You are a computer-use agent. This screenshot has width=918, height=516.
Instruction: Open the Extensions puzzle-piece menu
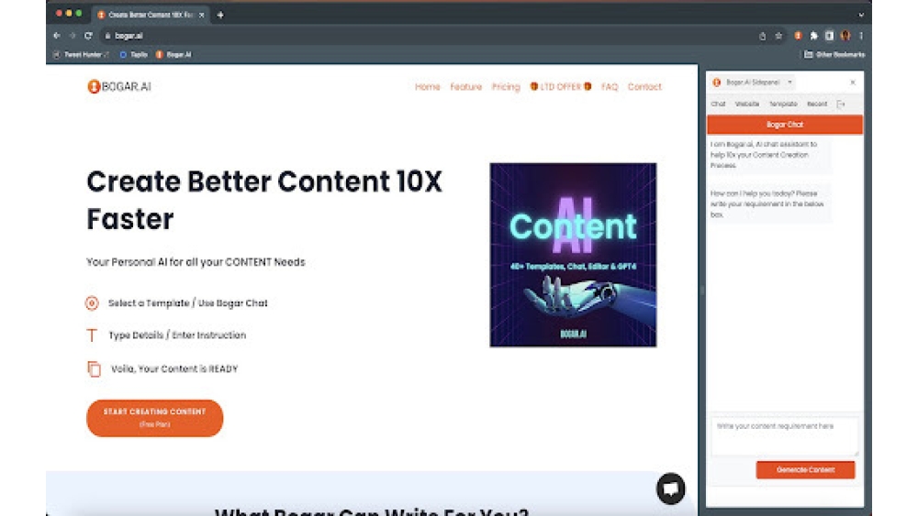coord(813,36)
